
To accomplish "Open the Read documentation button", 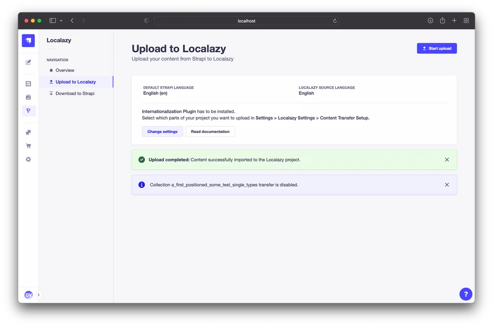I will 210,131.
